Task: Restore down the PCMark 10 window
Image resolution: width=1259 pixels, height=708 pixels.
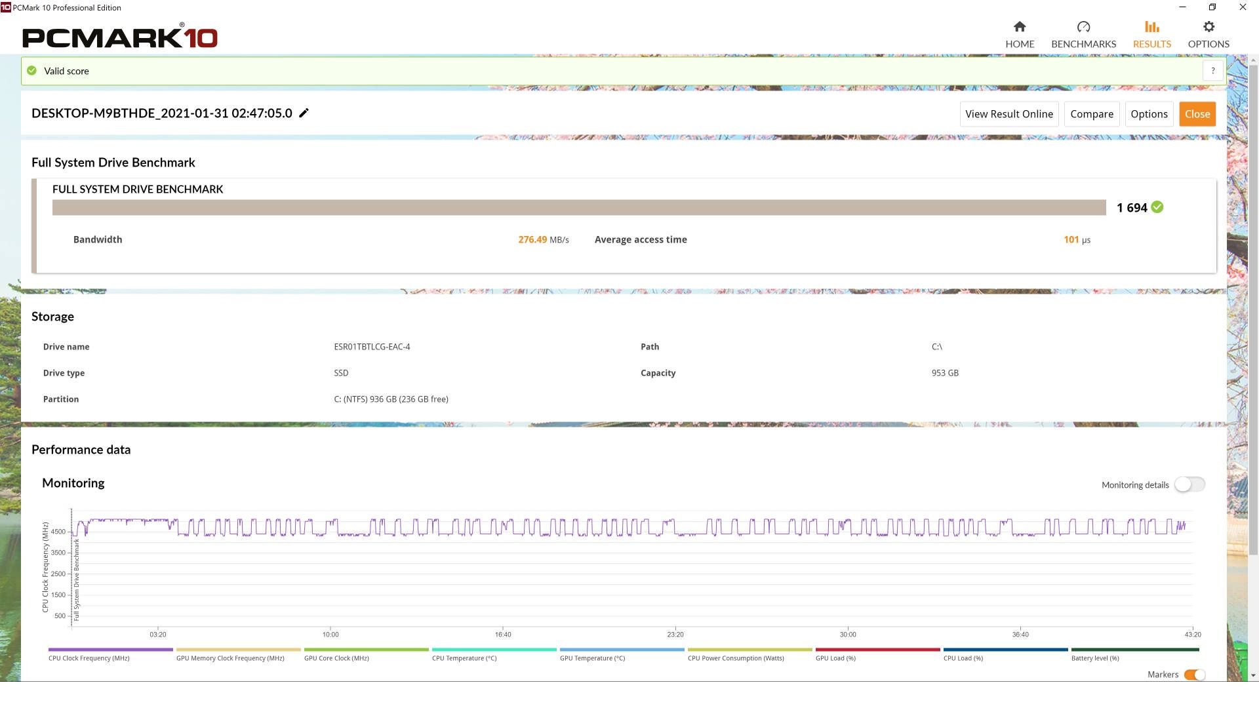Action: [x=1212, y=7]
